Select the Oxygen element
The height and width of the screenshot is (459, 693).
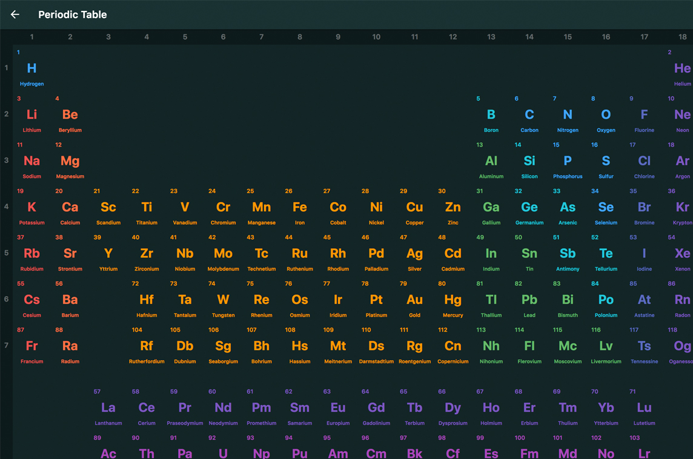point(606,114)
